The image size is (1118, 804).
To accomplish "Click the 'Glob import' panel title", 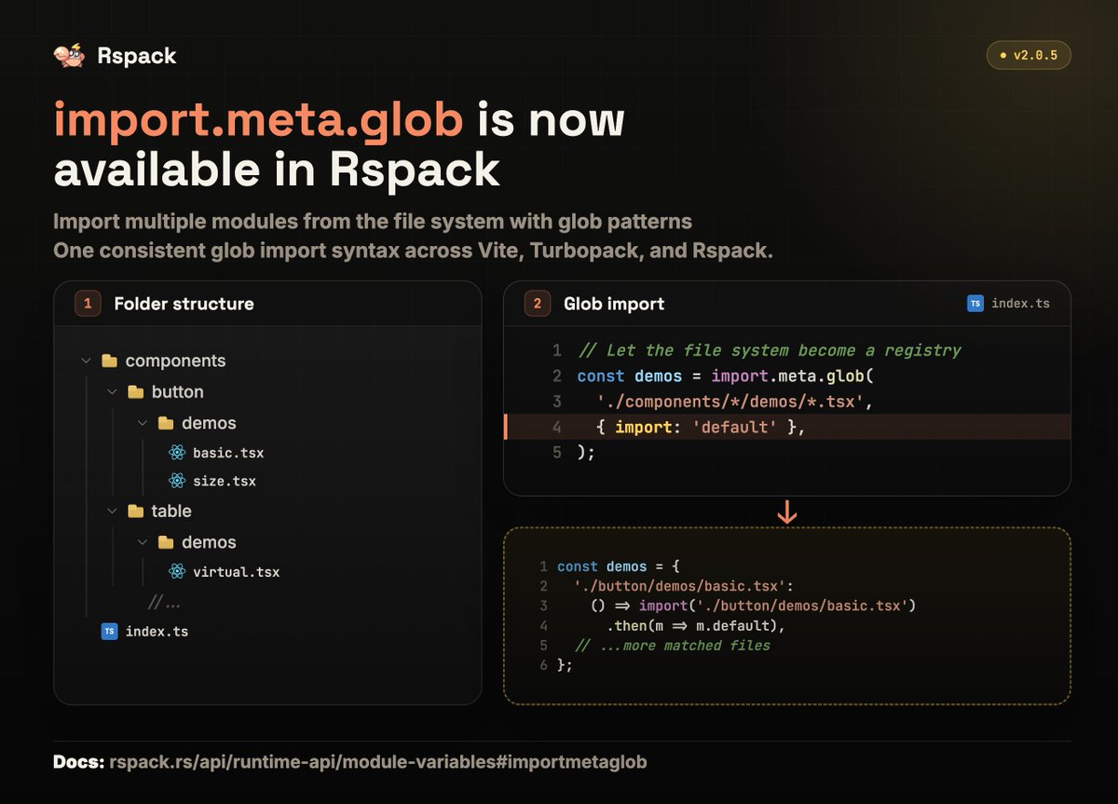I will (x=614, y=304).
